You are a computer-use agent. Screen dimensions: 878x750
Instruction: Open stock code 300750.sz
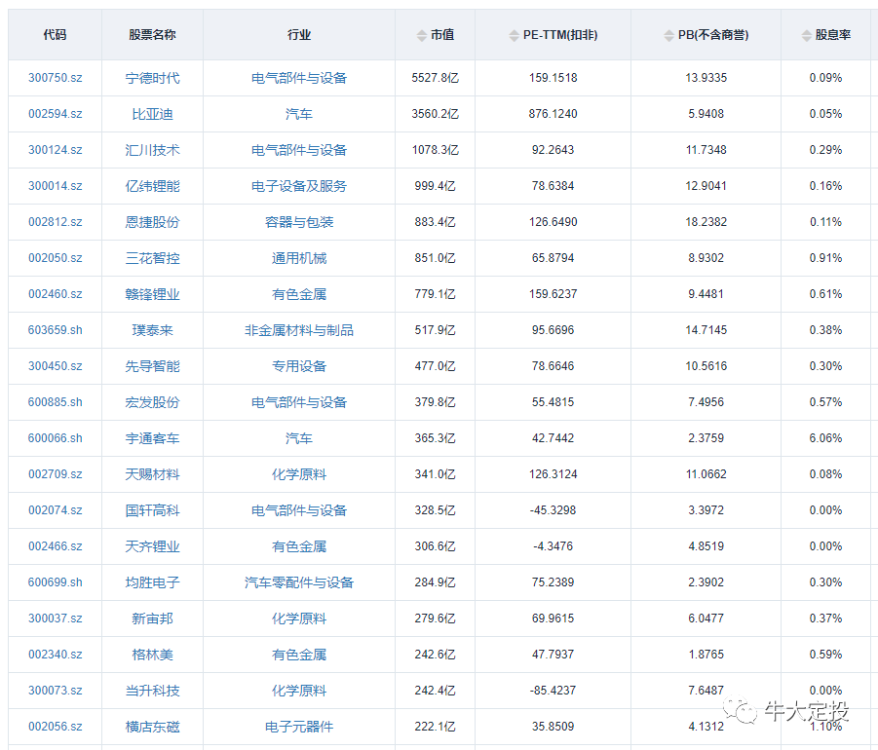[56, 78]
